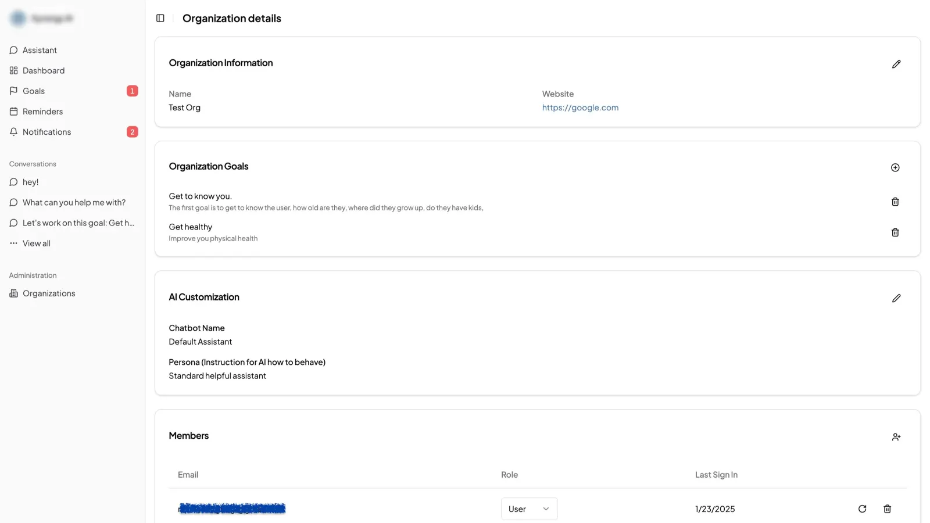The width and height of the screenshot is (930, 523).
Task: Open Organizations under Administration
Action: tap(73, 293)
